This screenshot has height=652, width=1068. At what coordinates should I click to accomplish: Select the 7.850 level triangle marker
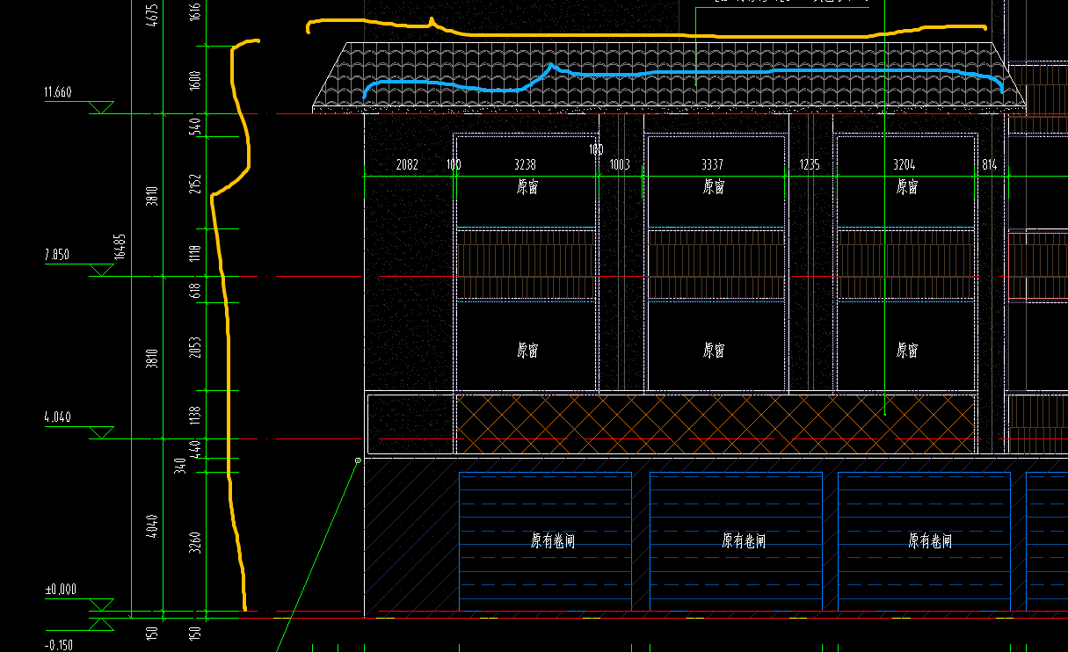(103, 270)
